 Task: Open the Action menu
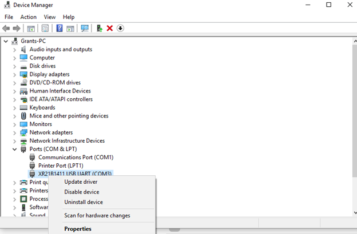coord(28,17)
